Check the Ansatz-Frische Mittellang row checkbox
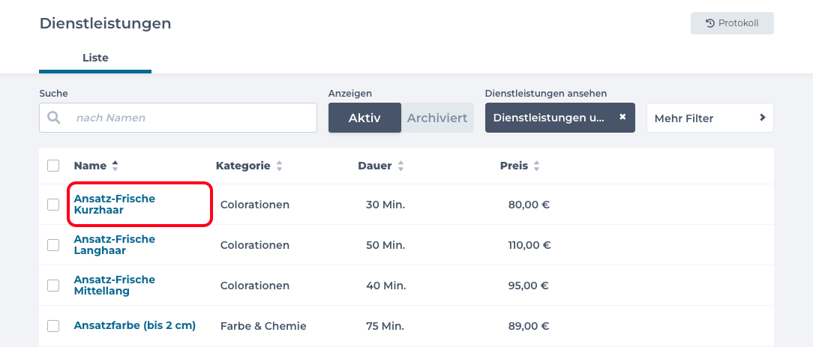Image resolution: width=813 pixels, height=347 pixels. point(53,286)
